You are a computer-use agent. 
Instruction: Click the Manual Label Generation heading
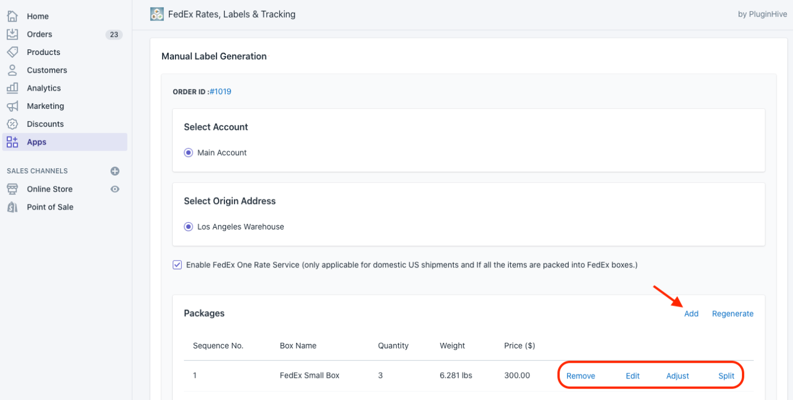pos(214,56)
